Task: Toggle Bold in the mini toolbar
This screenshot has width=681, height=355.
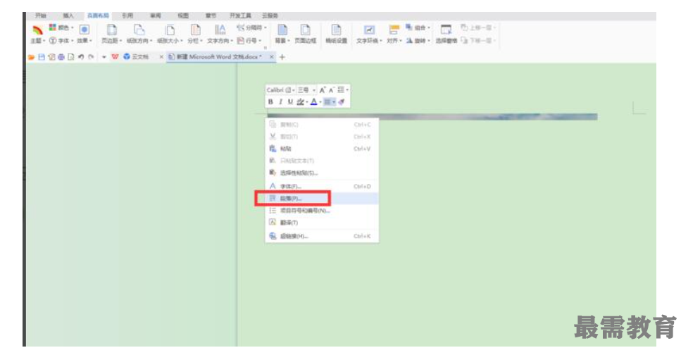Action: 270,101
